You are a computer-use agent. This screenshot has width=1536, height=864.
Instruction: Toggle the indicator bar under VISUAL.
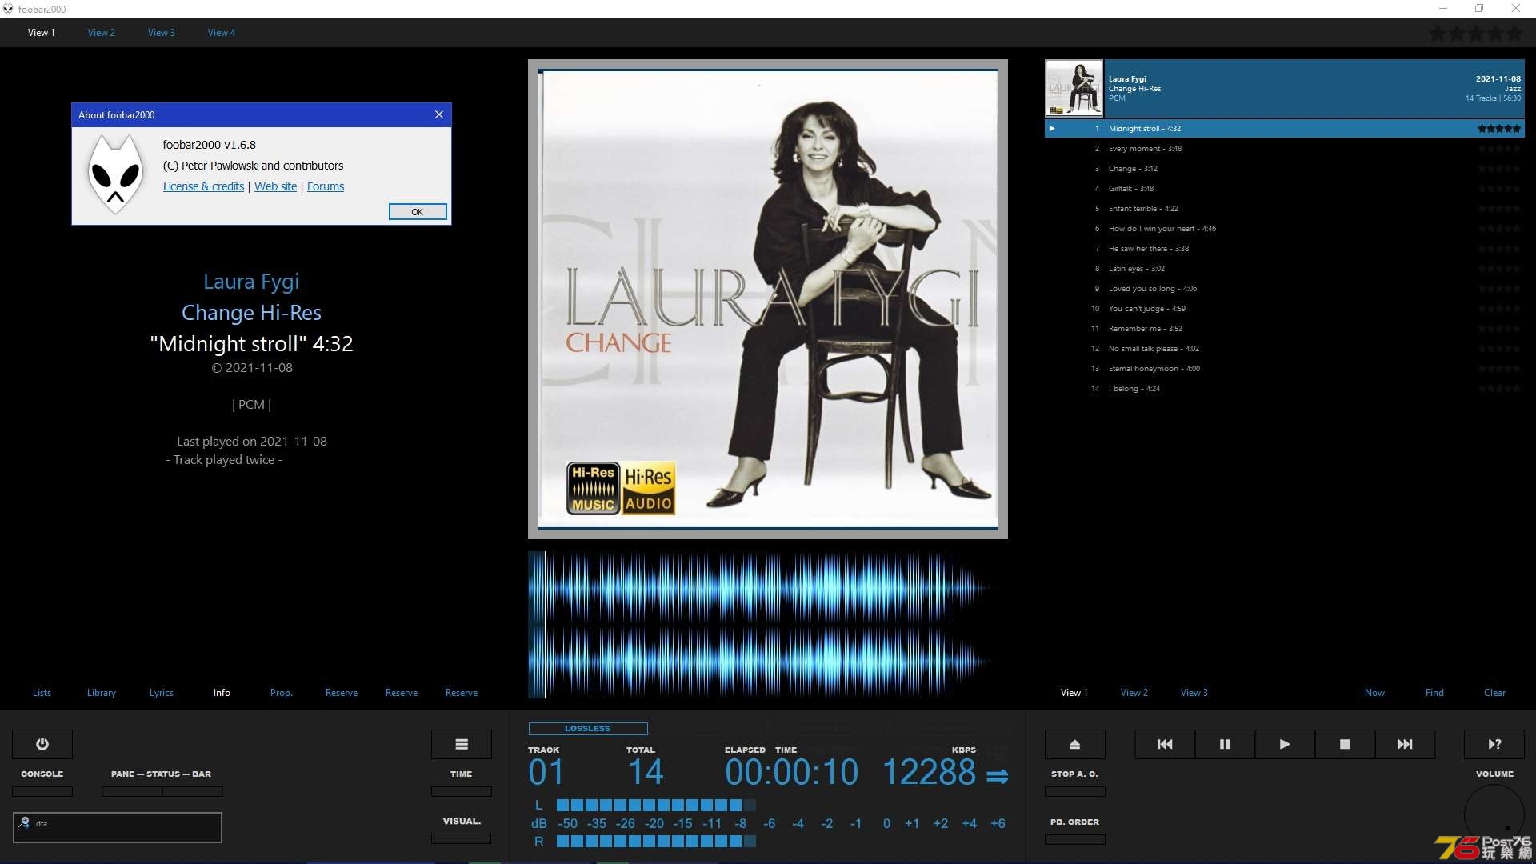[x=462, y=838]
